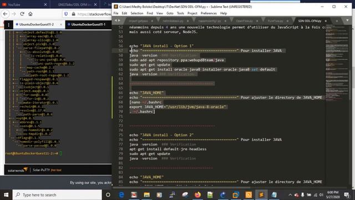This screenshot has height=200, width=355.
Task: Click the Sublime tab scroll-left arrow
Action: coord(116,21)
